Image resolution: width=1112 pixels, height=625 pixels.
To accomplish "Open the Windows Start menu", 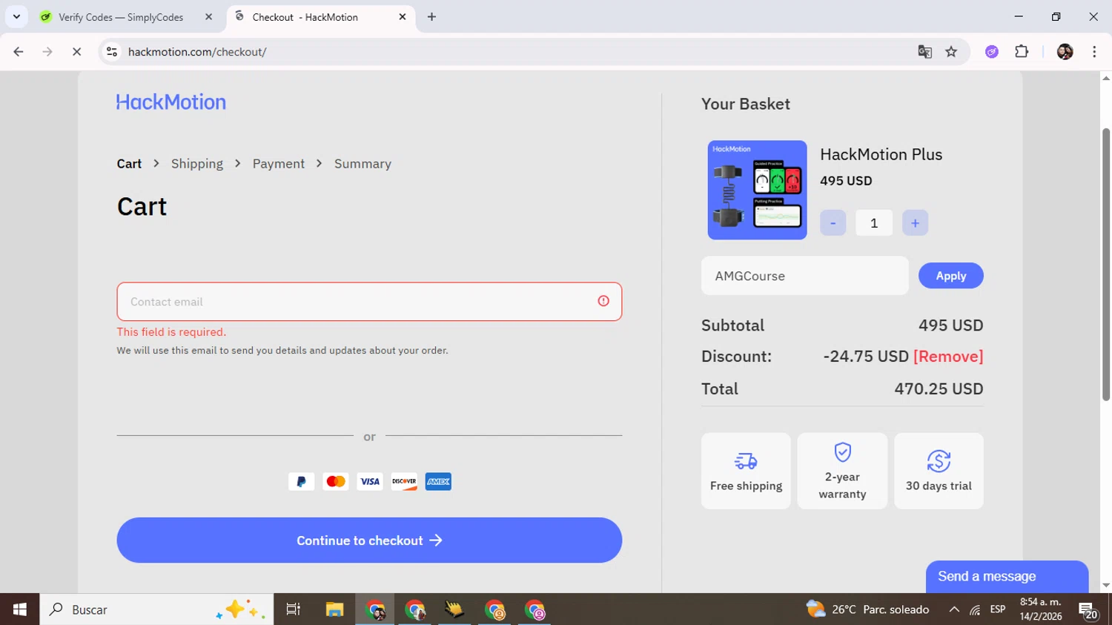I will 19,609.
